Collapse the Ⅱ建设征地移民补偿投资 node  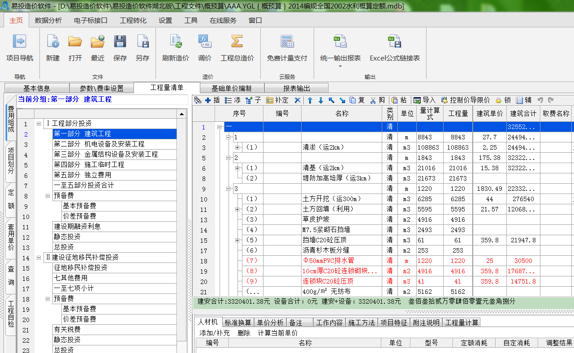39,258
